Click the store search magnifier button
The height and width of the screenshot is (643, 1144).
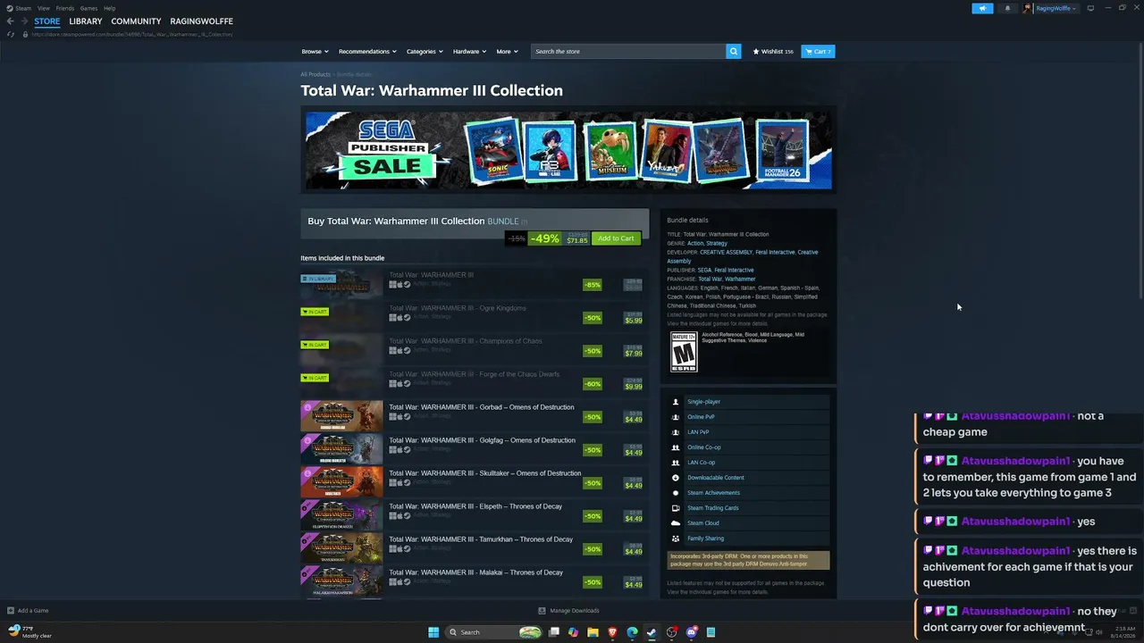[734, 52]
